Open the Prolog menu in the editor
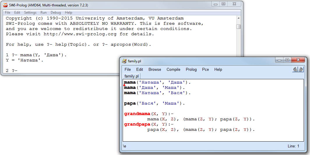Viewport: 310px width, 155px height. [191, 70]
